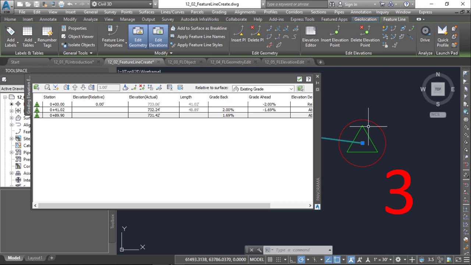Open the Corridors menu
Viewport: 471px width, 265px height.
click(x=294, y=12)
